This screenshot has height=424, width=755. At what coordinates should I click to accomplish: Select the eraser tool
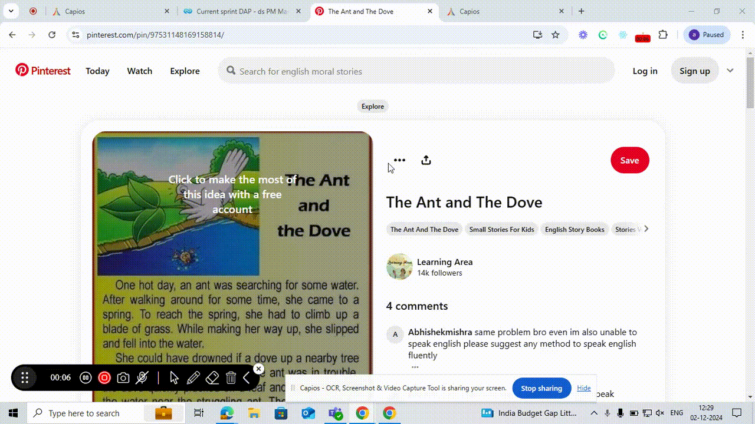coord(212,377)
